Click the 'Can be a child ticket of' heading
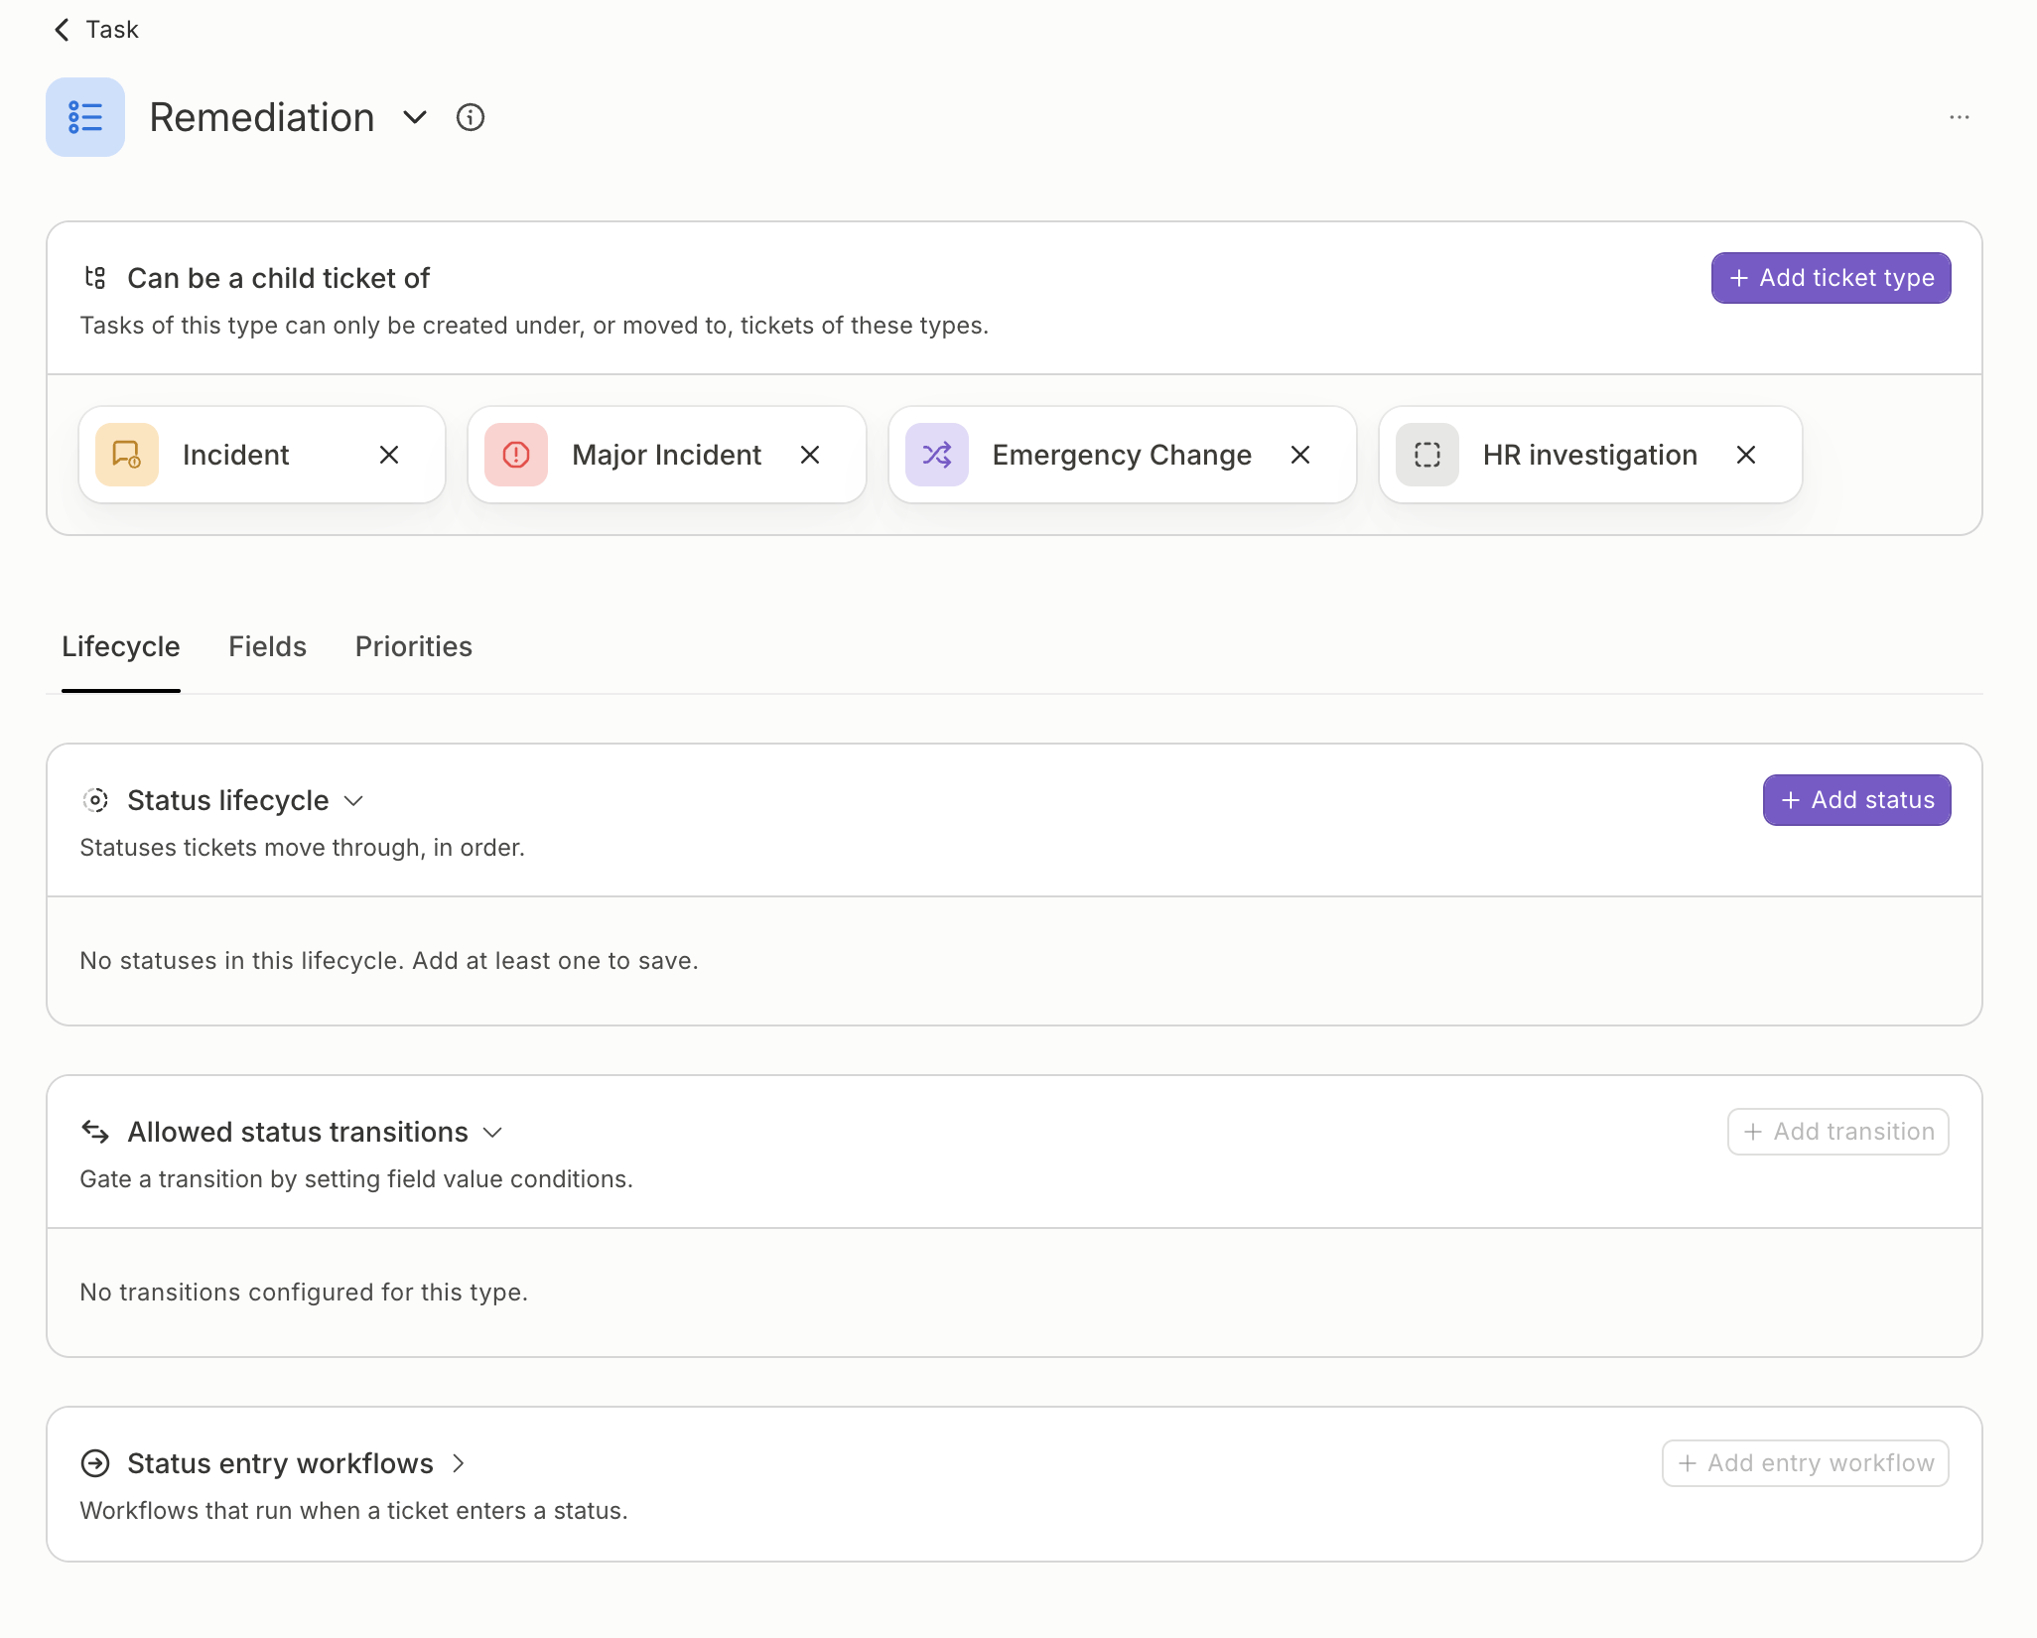 click(x=279, y=278)
